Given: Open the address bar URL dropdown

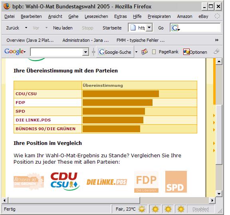Looking at the screenshot, I should pyautogui.click(x=149, y=27).
